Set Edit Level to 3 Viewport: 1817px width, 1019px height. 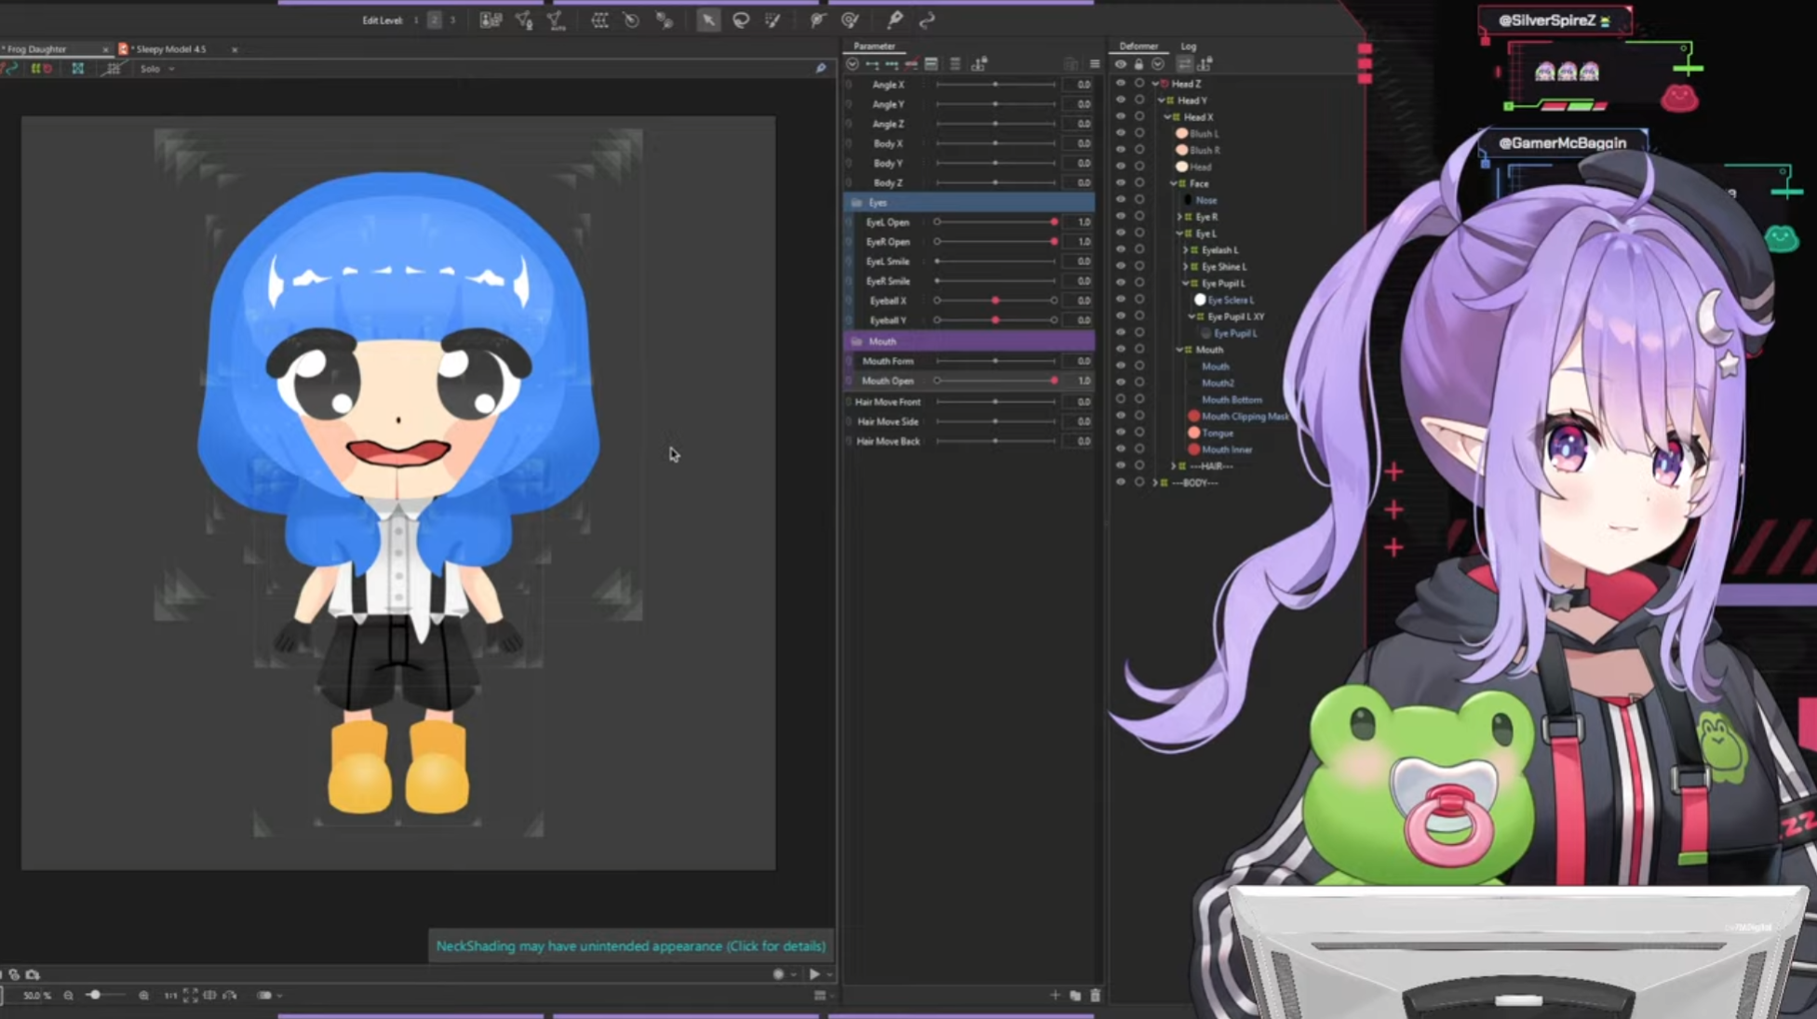point(452,20)
